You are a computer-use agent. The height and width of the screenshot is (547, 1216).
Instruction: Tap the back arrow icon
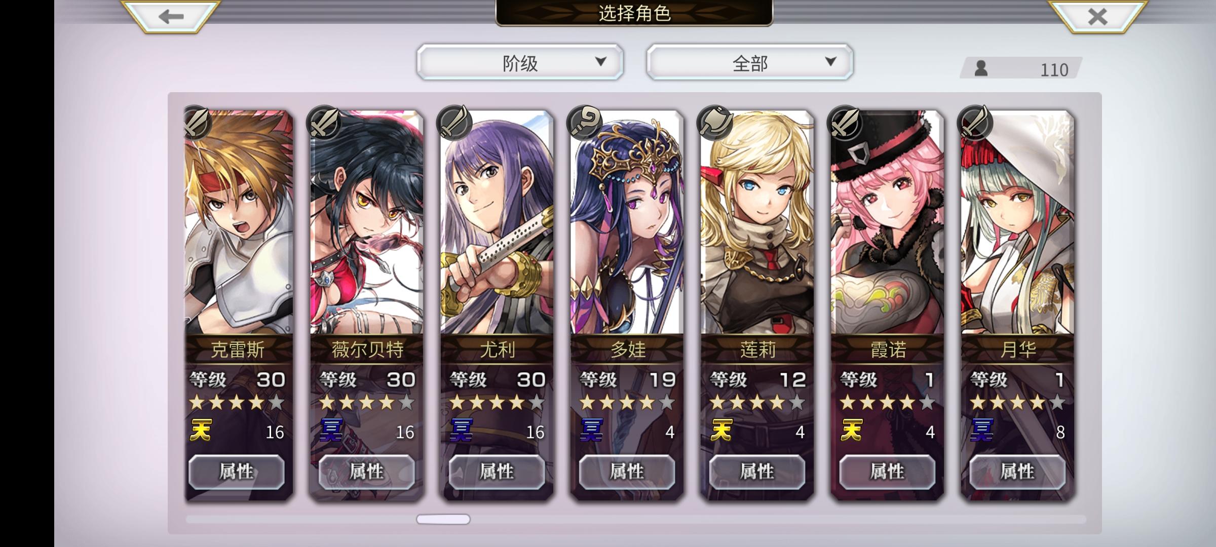[171, 16]
